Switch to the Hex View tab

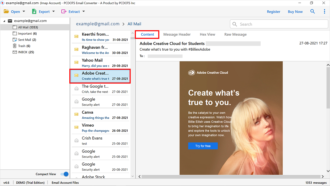tap(208, 34)
